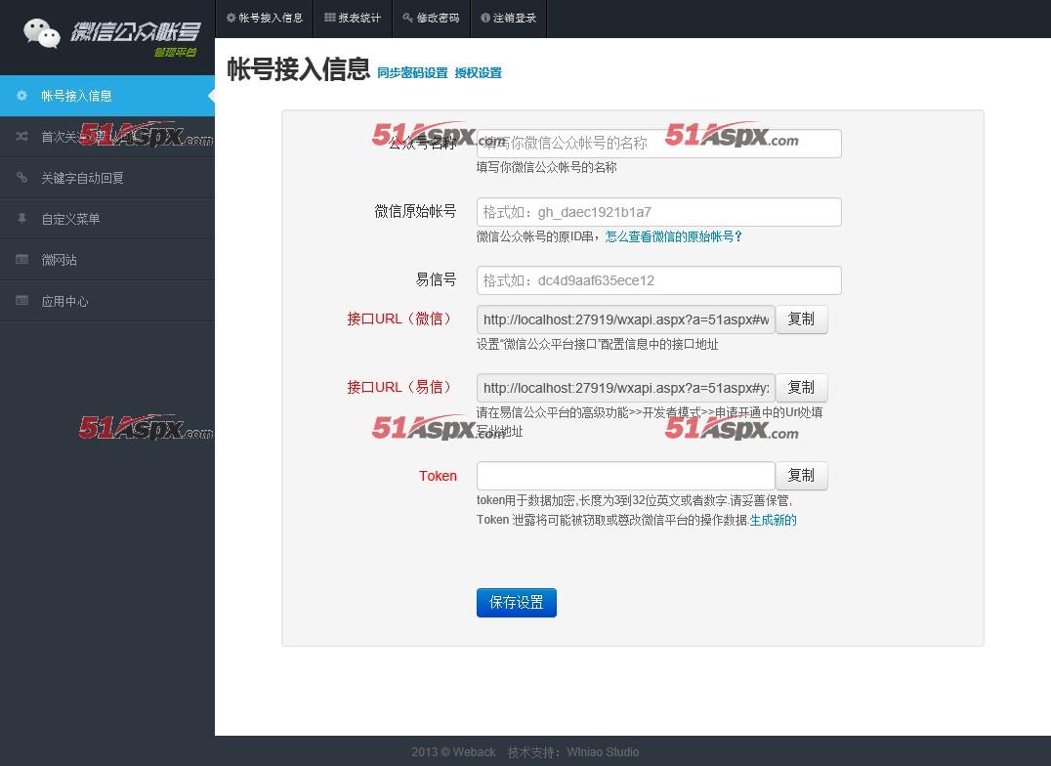Click 生成新的 token link

click(x=773, y=520)
